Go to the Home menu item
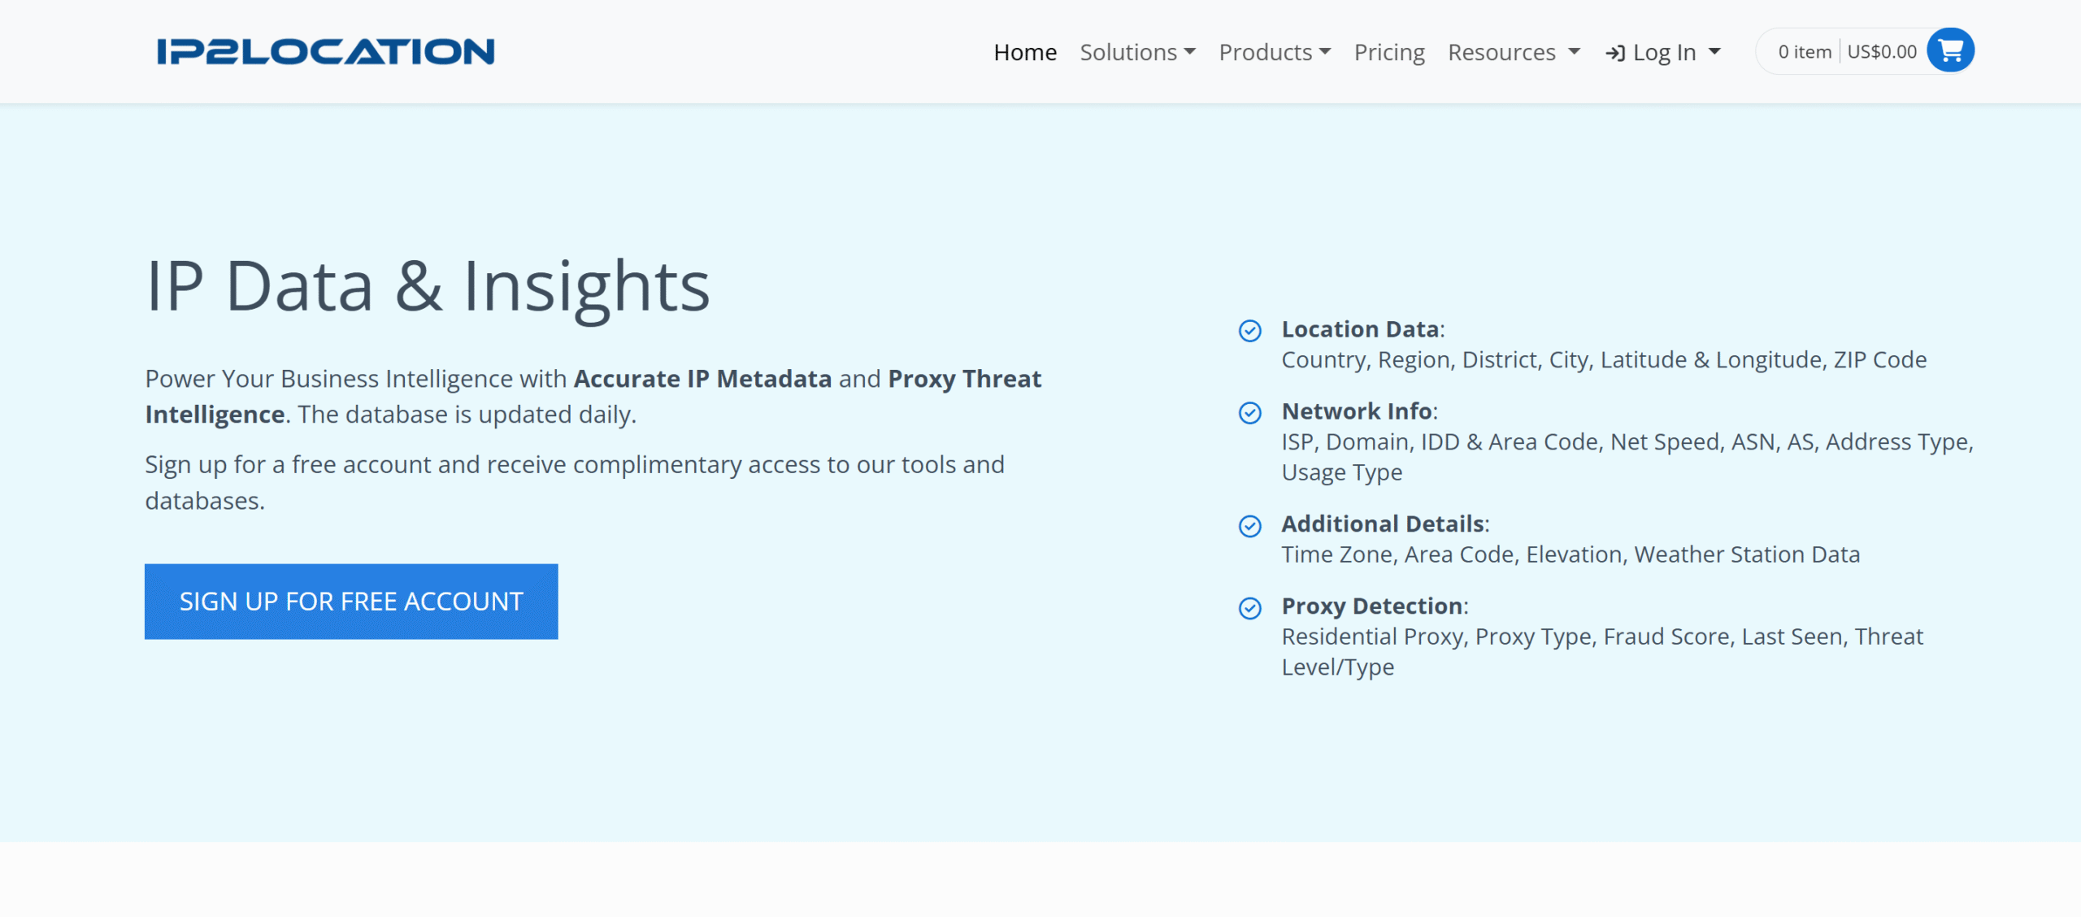Screen dimensions: 2081x917 point(1025,52)
